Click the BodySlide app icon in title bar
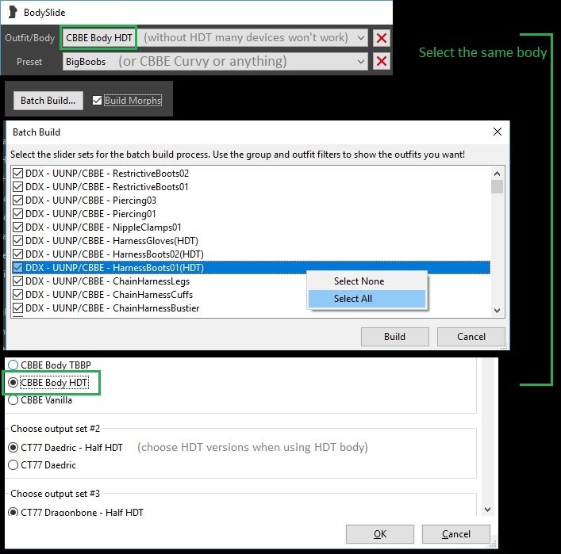This screenshot has height=554, width=561. 12,12
